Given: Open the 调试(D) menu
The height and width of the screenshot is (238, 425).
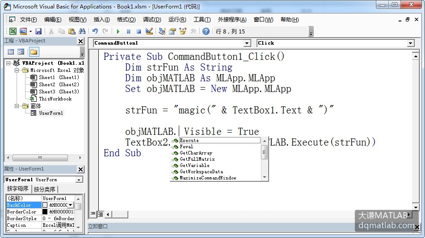Looking at the screenshot, I should 152,20.
